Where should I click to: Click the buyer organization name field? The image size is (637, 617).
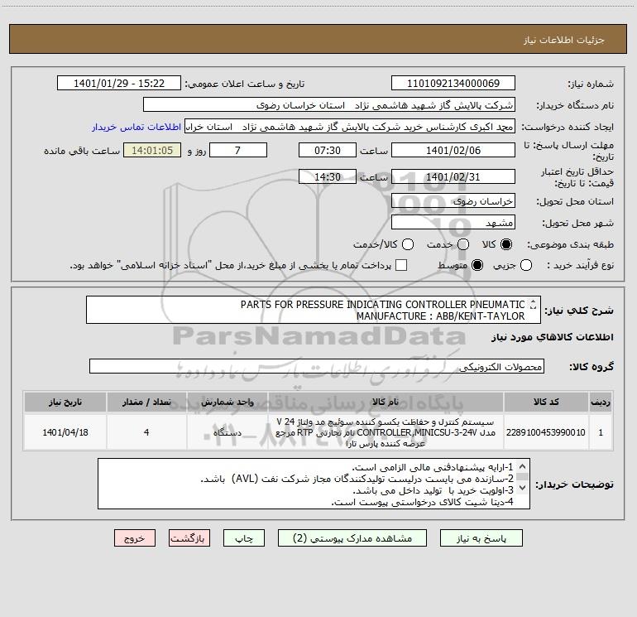[x=329, y=104]
